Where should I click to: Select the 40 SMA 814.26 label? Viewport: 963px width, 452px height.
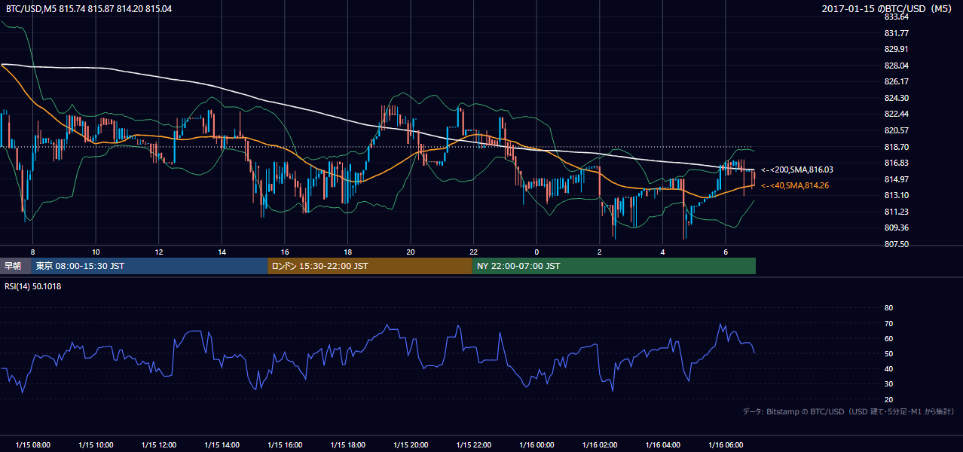click(794, 185)
